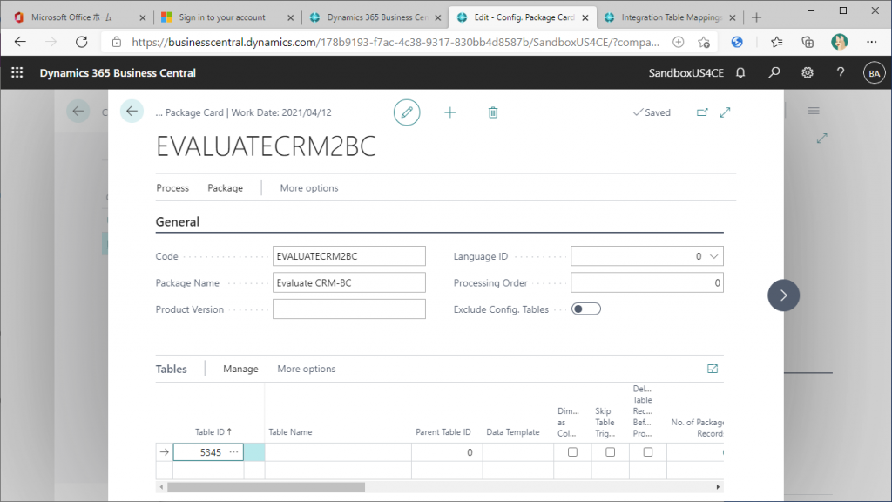Viewport: 892px width, 502px height.
Task: Show More options in Tables part
Action: click(x=306, y=369)
